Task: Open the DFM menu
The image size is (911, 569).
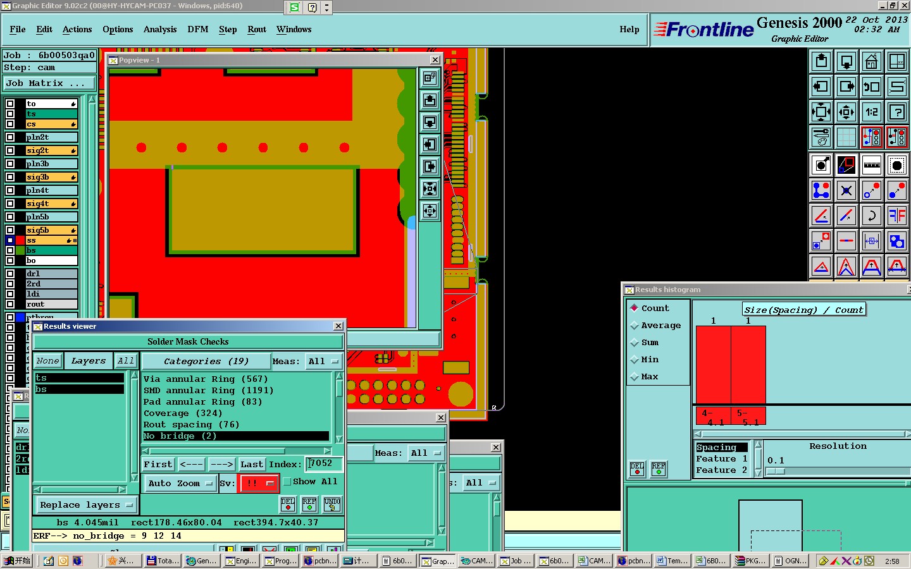Action: tap(198, 29)
